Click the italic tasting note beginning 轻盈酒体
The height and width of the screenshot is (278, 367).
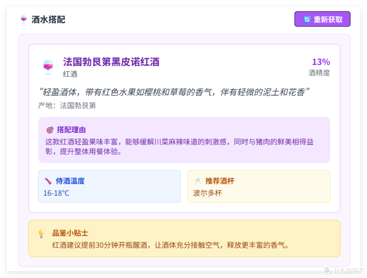pyautogui.click(x=174, y=92)
